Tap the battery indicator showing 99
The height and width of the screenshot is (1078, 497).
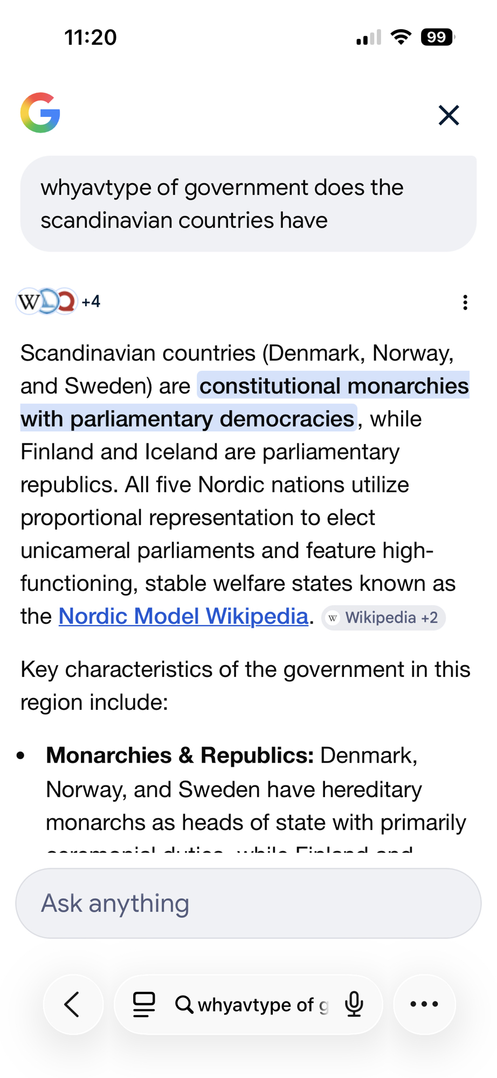point(438,37)
